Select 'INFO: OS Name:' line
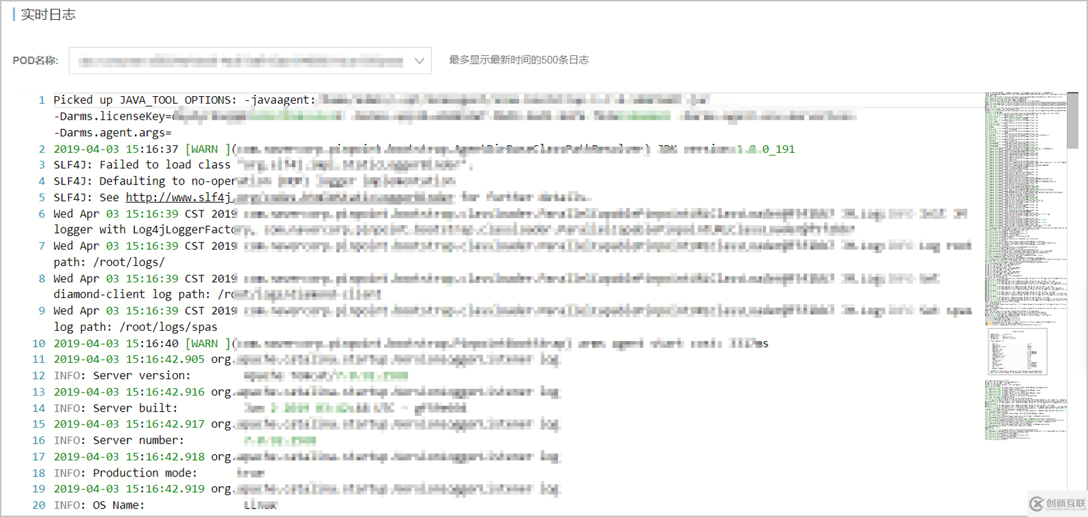This screenshot has width=1088, height=517. tap(165, 505)
